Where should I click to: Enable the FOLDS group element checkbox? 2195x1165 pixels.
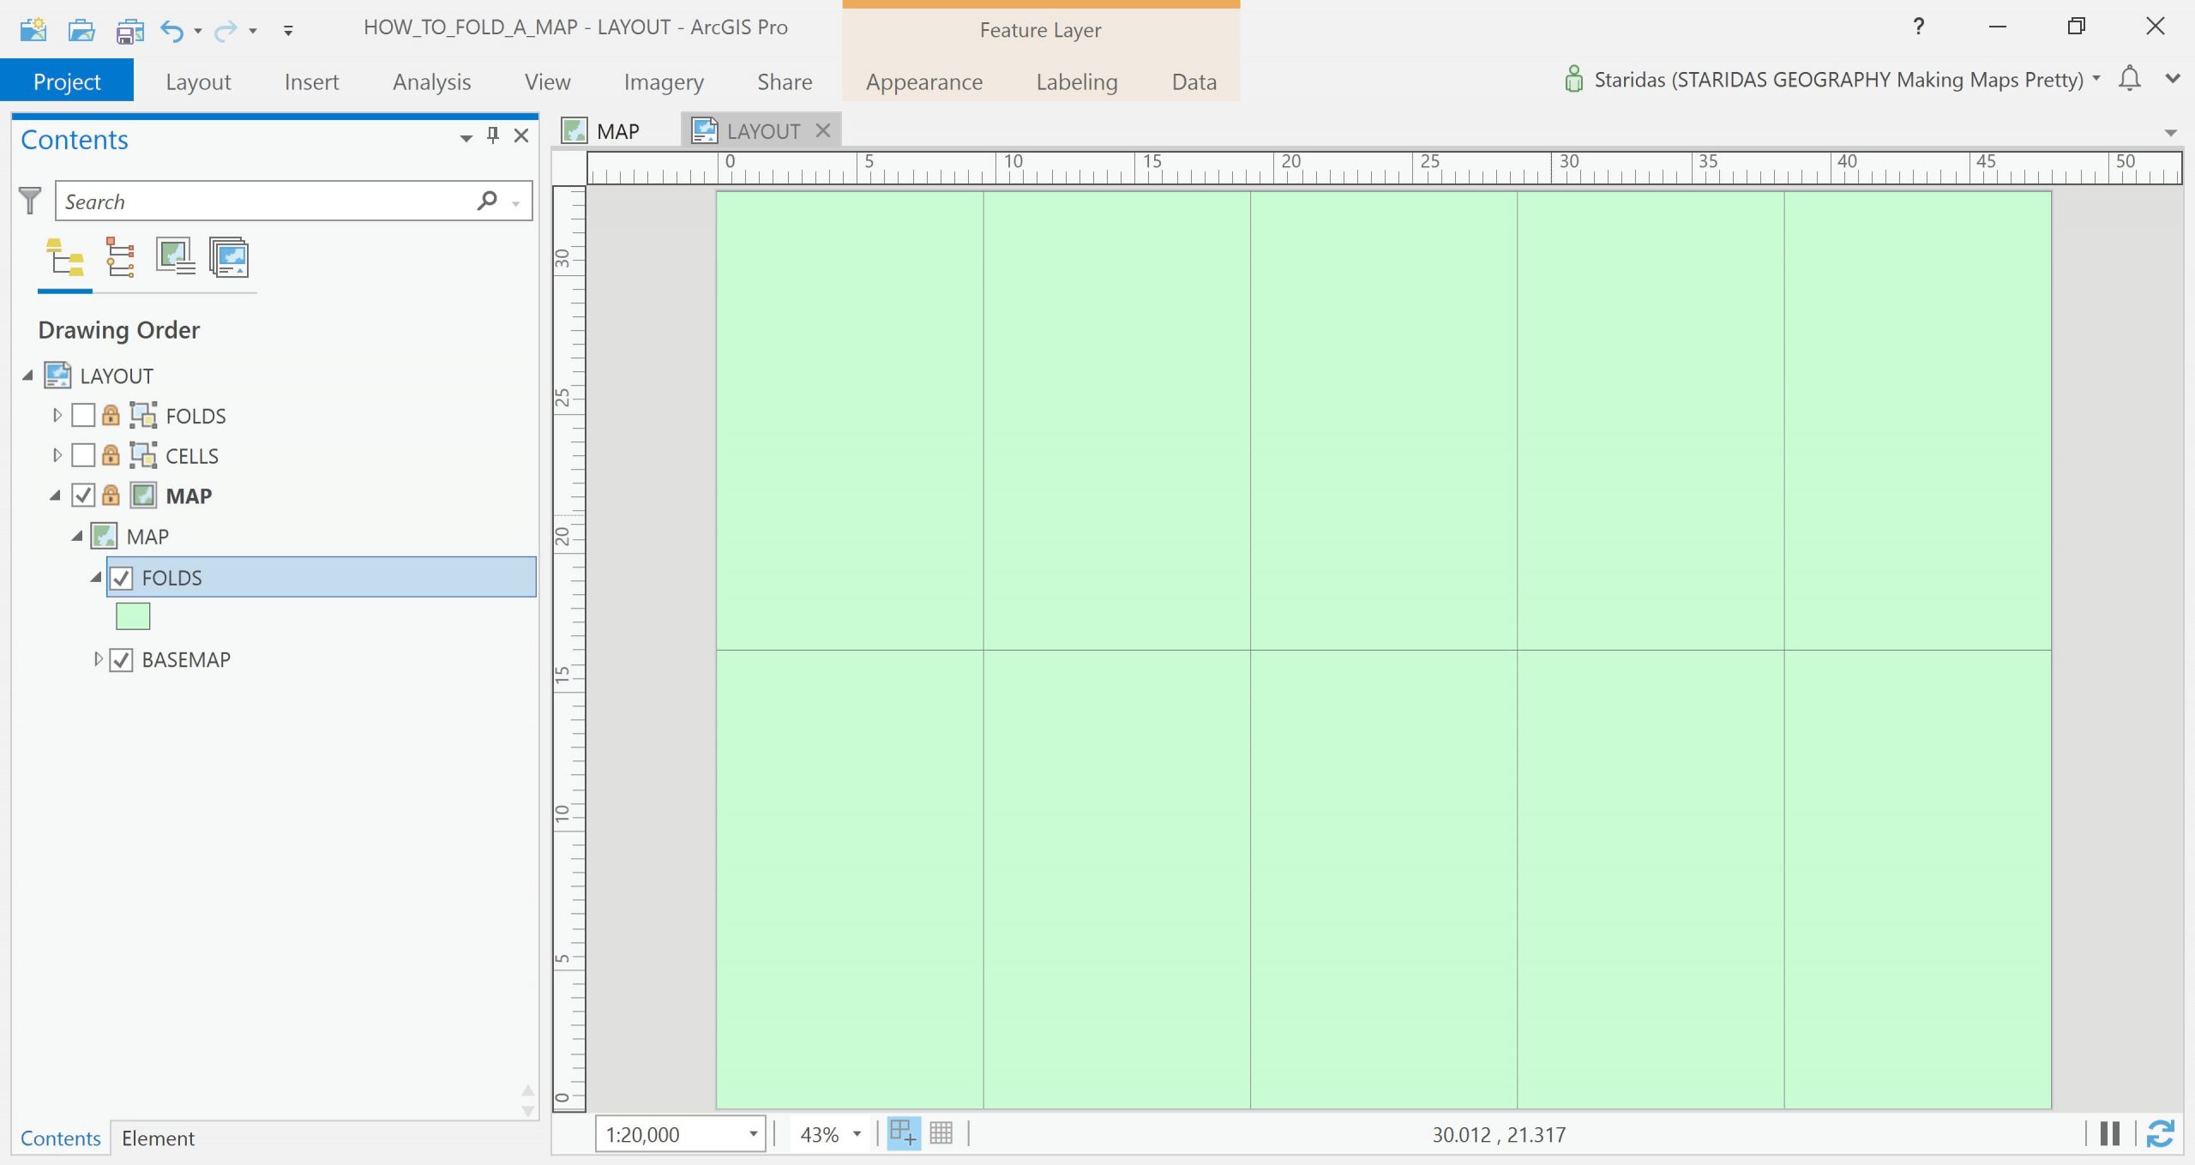click(x=83, y=416)
